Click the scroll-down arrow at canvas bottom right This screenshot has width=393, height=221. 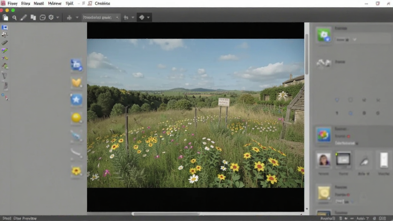307,209
